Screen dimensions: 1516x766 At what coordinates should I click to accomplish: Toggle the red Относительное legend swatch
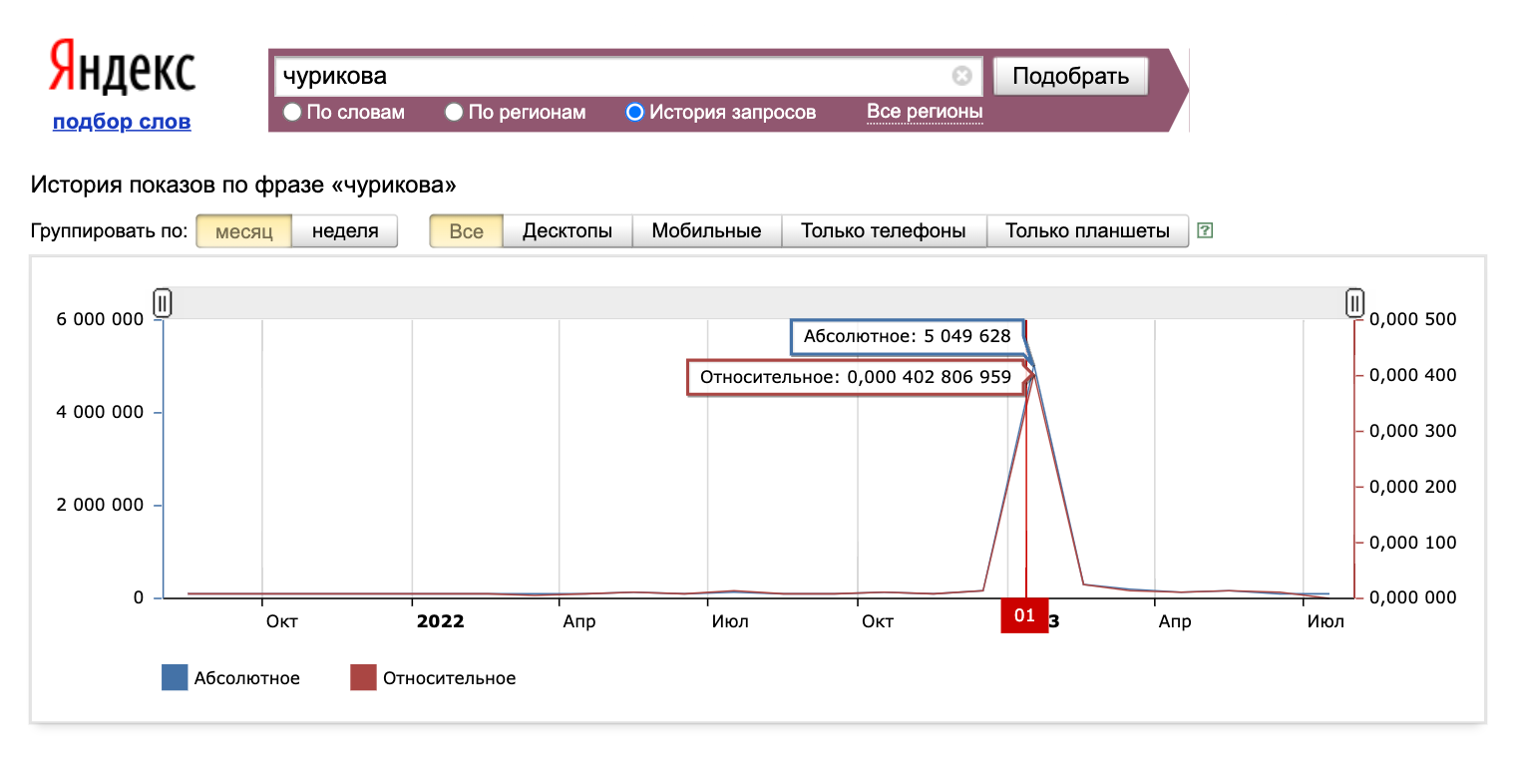[x=363, y=678]
